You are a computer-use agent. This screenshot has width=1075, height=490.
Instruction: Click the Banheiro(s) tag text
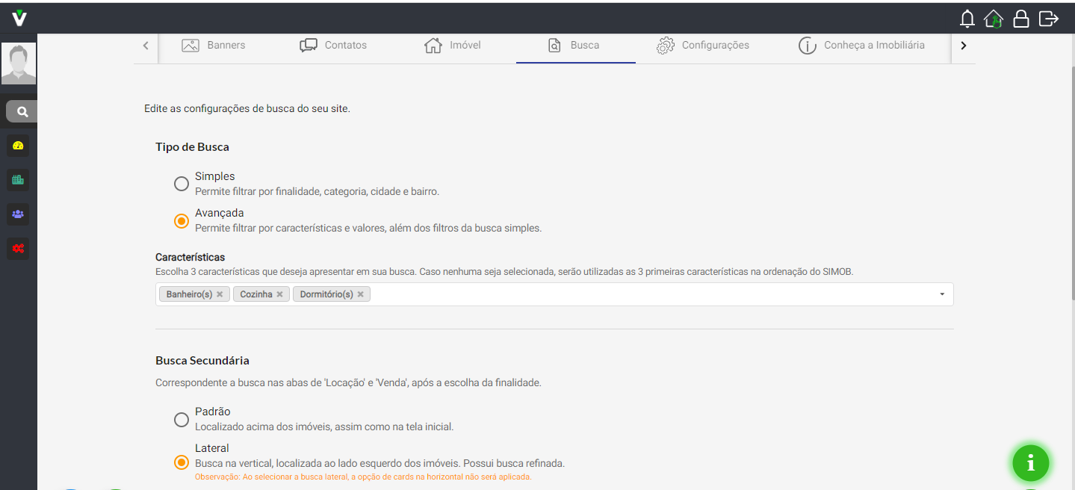[x=190, y=294]
